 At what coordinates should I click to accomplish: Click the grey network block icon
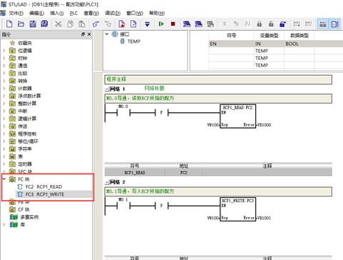click(210, 24)
